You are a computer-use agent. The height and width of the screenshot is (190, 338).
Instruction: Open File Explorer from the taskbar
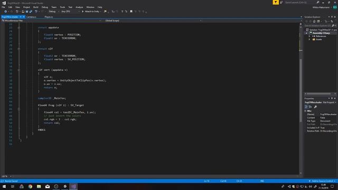point(39,186)
